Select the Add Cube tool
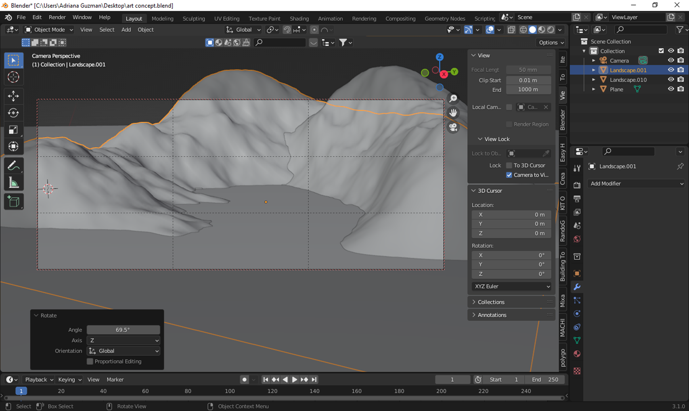Screen dimensions: 689x411 click(13, 201)
